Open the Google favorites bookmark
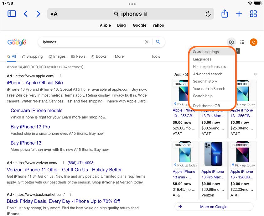Image resolution: width=264 pixels, height=216 pixels. 139,25
